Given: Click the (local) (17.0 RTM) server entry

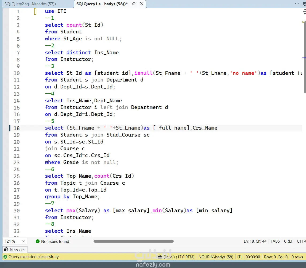Looking at the screenshot, I should (179, 257).
